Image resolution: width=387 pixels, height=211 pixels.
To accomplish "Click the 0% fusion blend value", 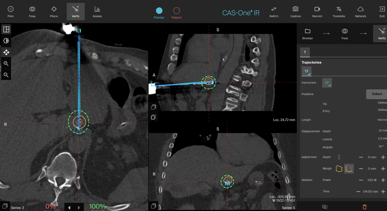I will pos(51,206).
